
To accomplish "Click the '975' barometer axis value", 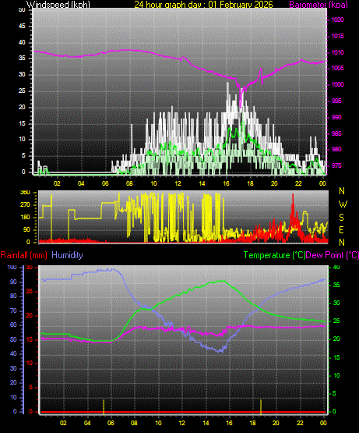I will (x=336, y=165).
